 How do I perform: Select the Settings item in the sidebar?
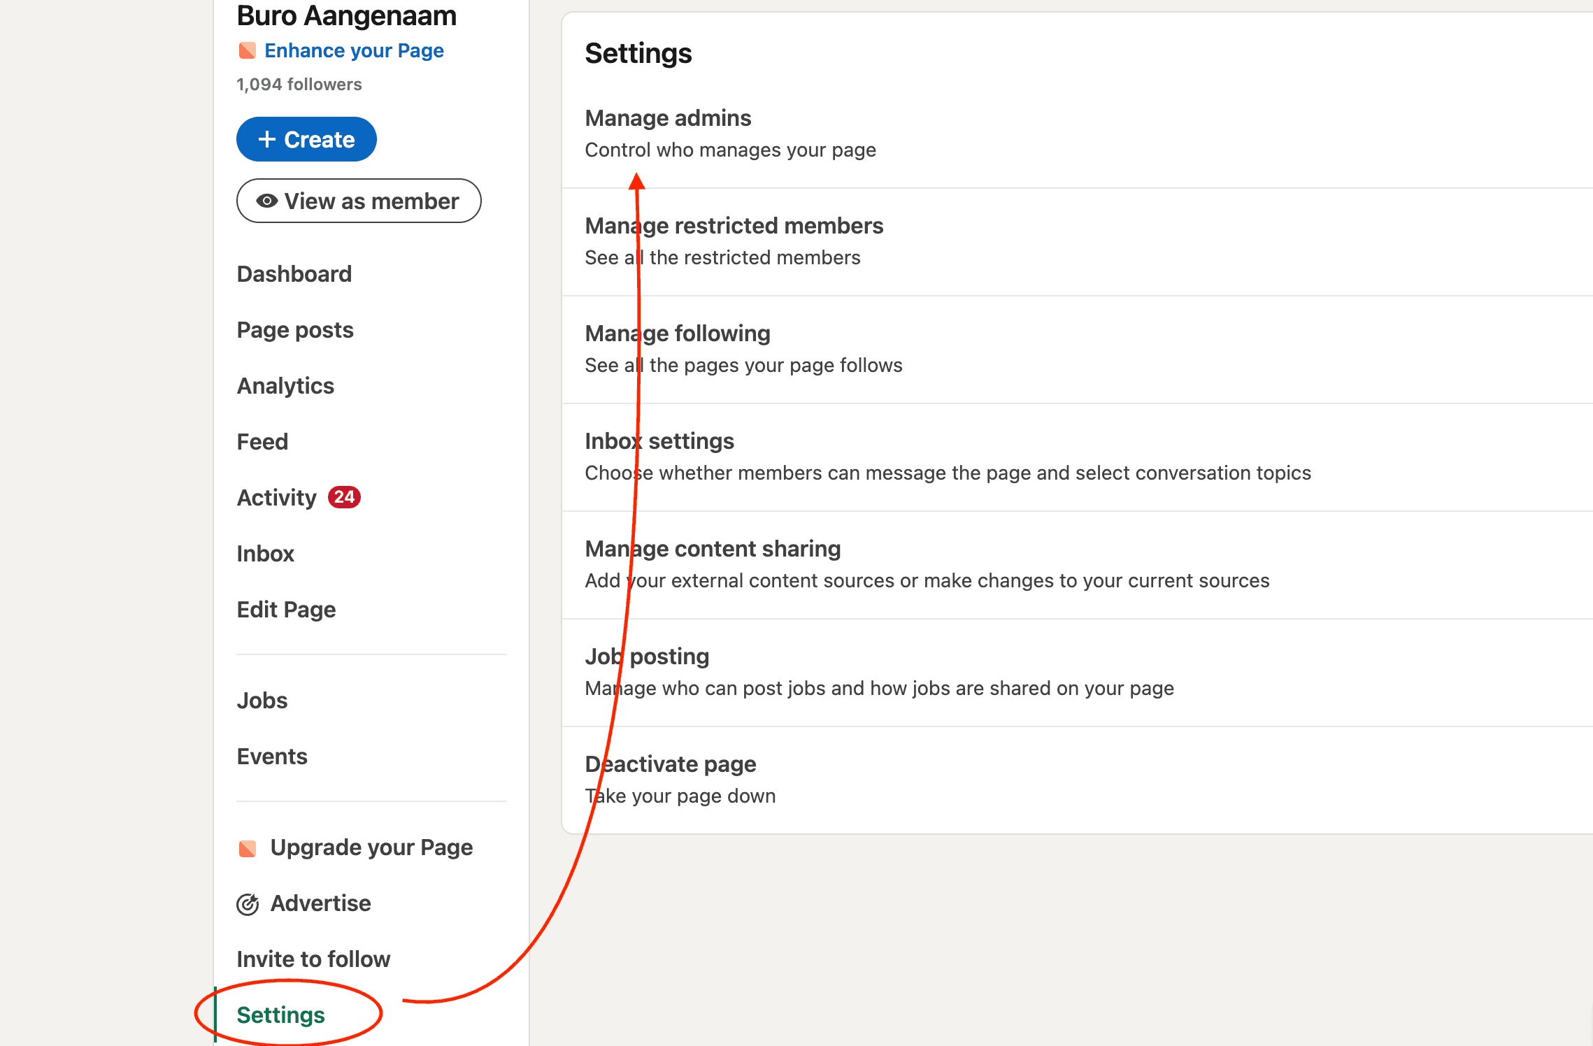pyautogui.click(x=280, y=1015)
